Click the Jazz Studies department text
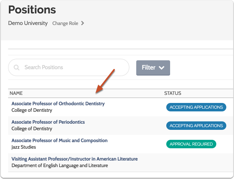234x179 pixels. click(x=23, y=147)
